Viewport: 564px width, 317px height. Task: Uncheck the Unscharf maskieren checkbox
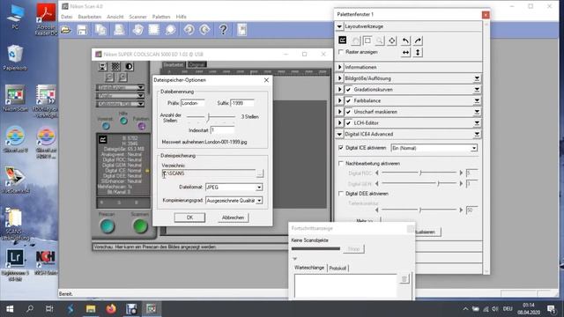click(x=348, y=112)
